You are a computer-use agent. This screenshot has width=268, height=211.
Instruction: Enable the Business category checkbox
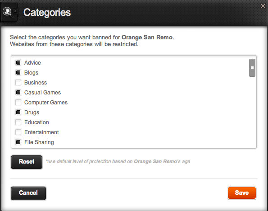(18, 82)
